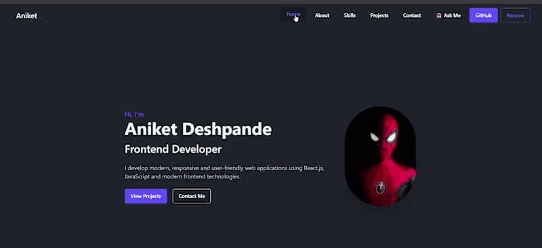542x248 pixels.
Task: Open the About section link
Action: [x=322, y=16]
